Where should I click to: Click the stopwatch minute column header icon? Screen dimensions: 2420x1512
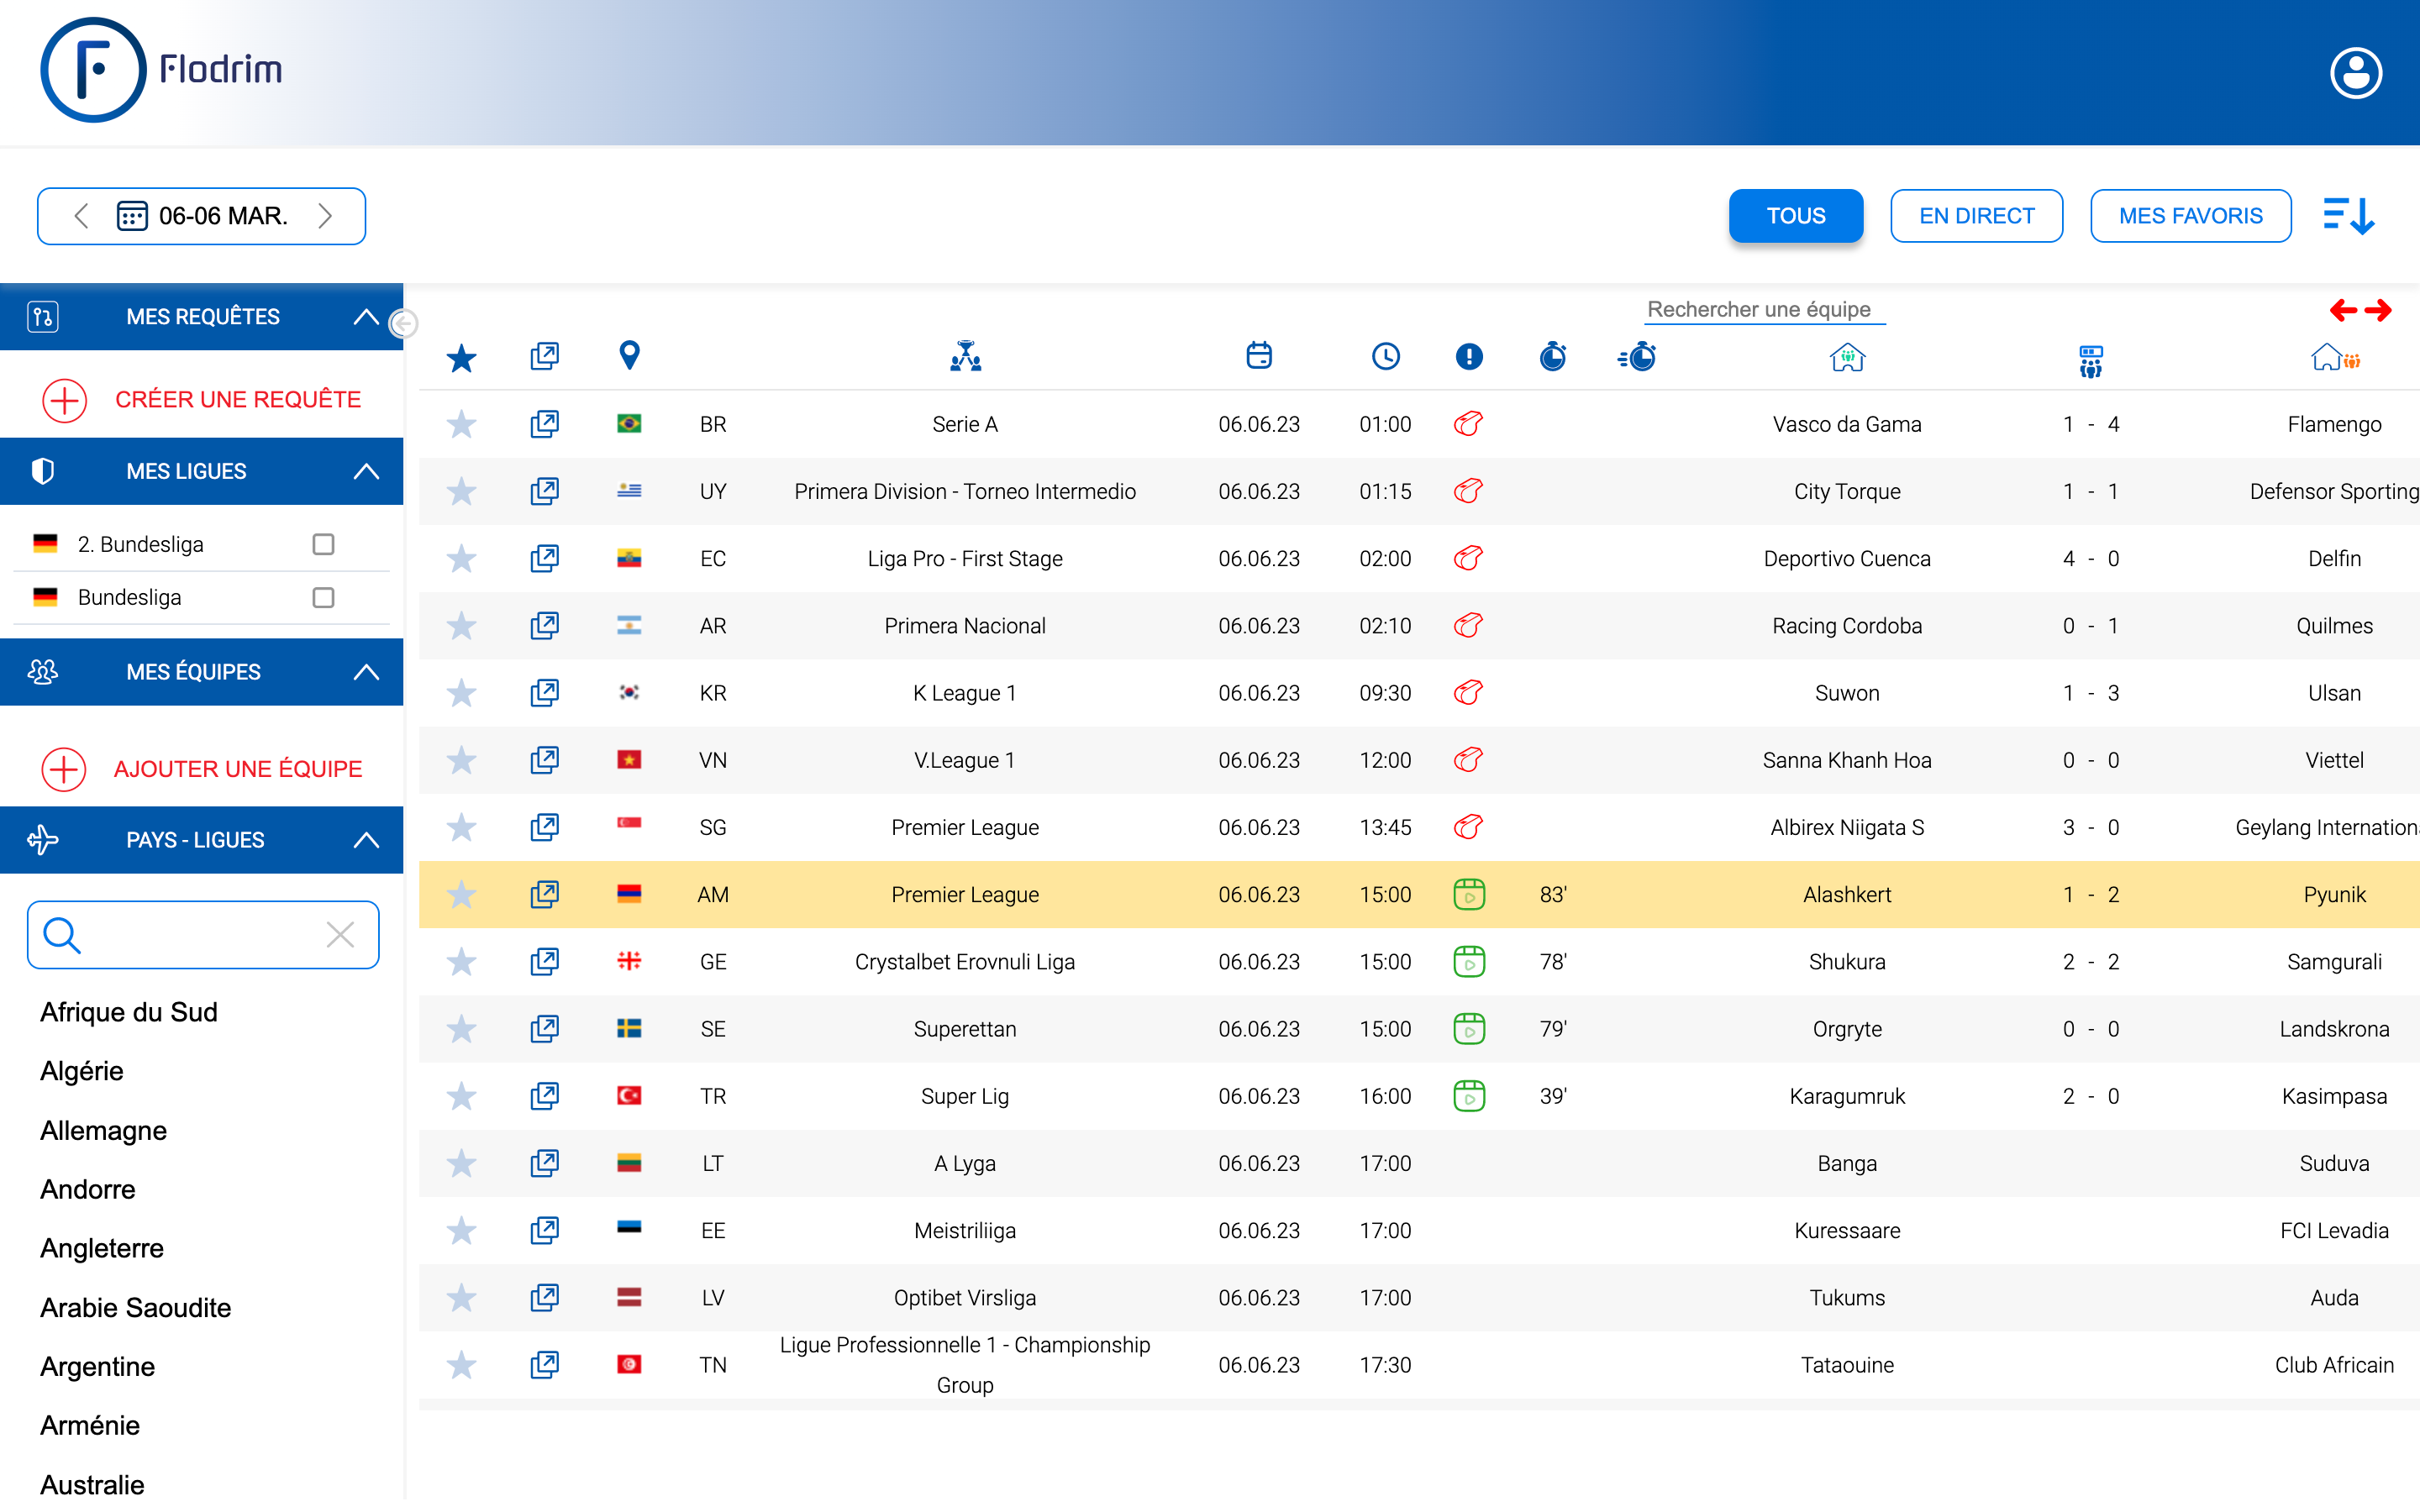coord(1552,355)
